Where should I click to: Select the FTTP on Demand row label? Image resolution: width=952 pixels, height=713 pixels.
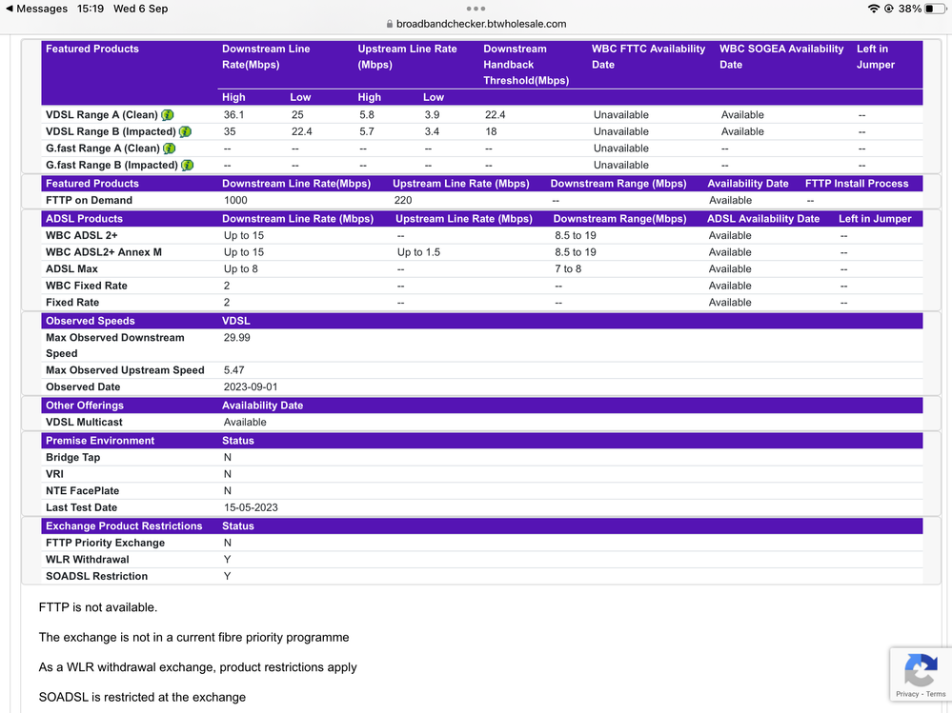pos(89,200)
